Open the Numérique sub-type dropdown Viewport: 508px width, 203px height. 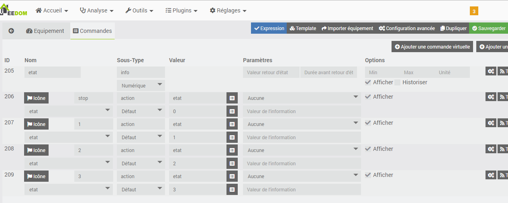(x=141, y=85)
